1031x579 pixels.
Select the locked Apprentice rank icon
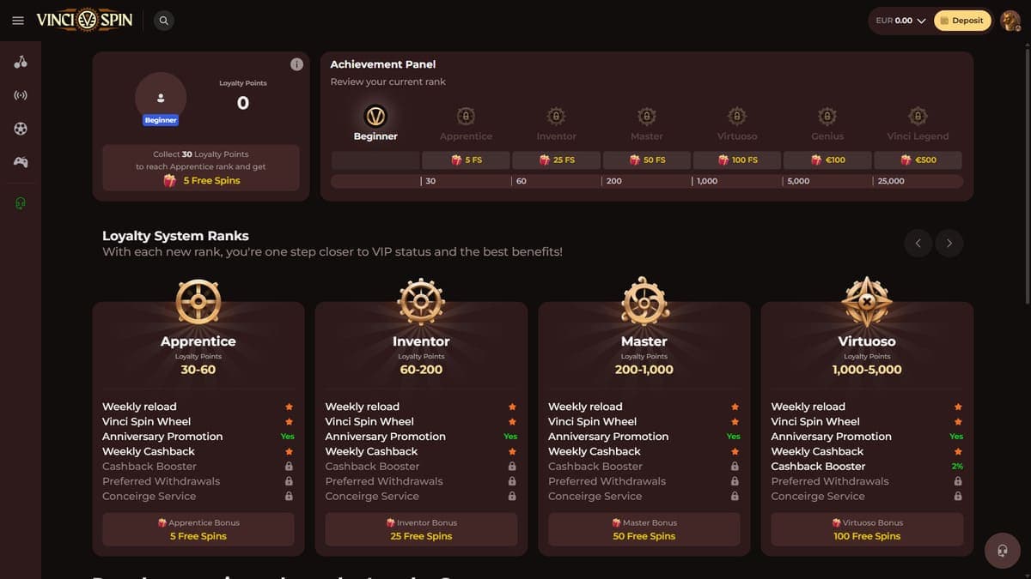[x=466, y=116]
